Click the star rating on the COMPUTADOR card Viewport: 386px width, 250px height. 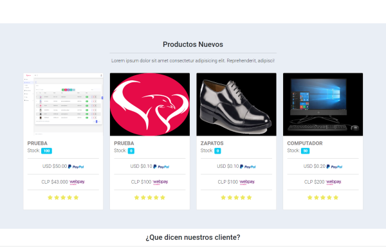click(323, 197)
